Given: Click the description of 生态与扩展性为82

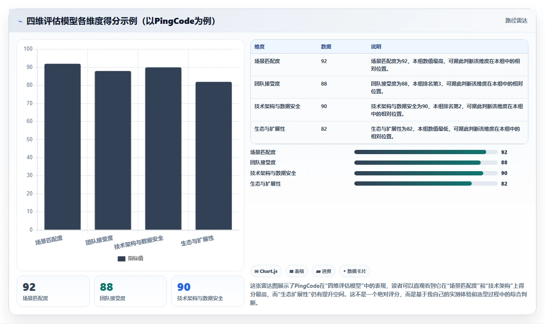Looking at the screenshot, I should [x=446, y=132].
